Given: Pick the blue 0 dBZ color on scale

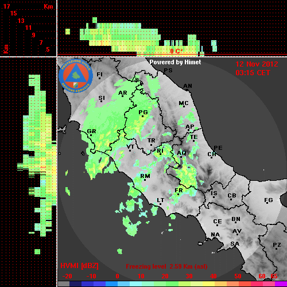Looking at the screenshot, I should tap(111, 284).
